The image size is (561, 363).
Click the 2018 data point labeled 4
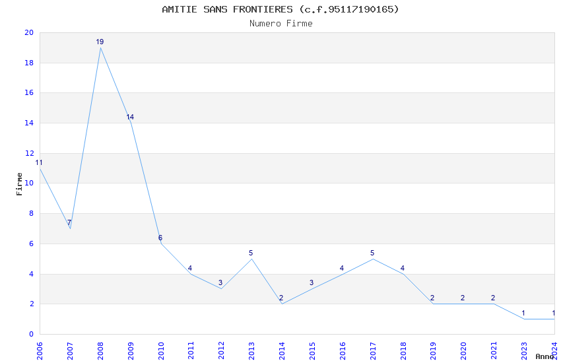(403, 268)
